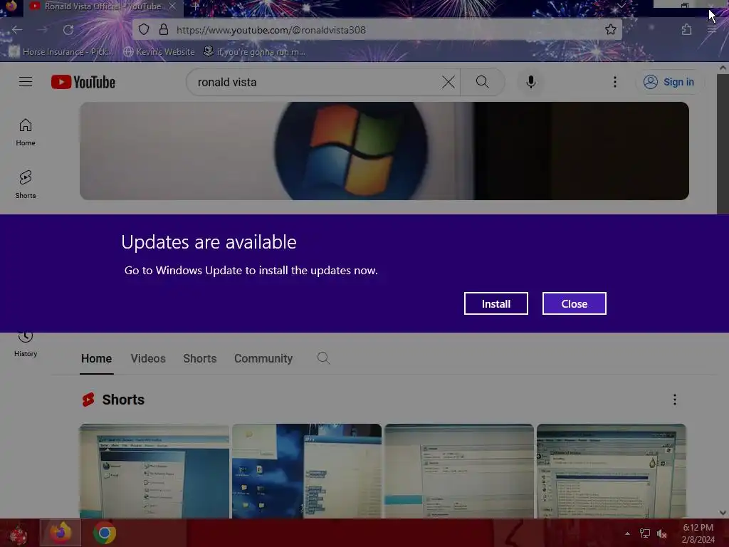Screen dimensions: 729x547
Task: Open the third Shorts thumbnail
Action: [459, 471]
